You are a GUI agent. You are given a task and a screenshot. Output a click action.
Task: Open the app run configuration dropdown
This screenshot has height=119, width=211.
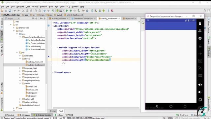pos(60,11)
